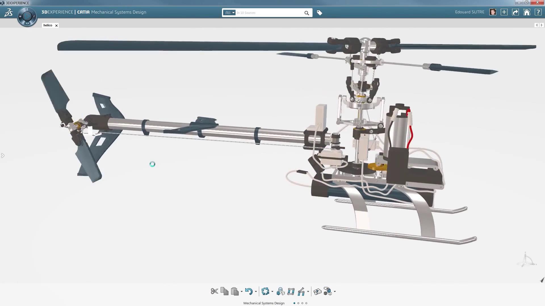Select the Mechanism four-bar icon
The height and width of the screenshot is (306, 545).
pos(291,291)
